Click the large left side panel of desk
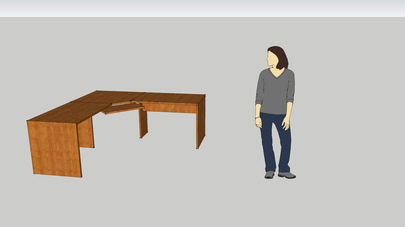The width and height of the screenshot is (405, 227). (x=53, y=147)
